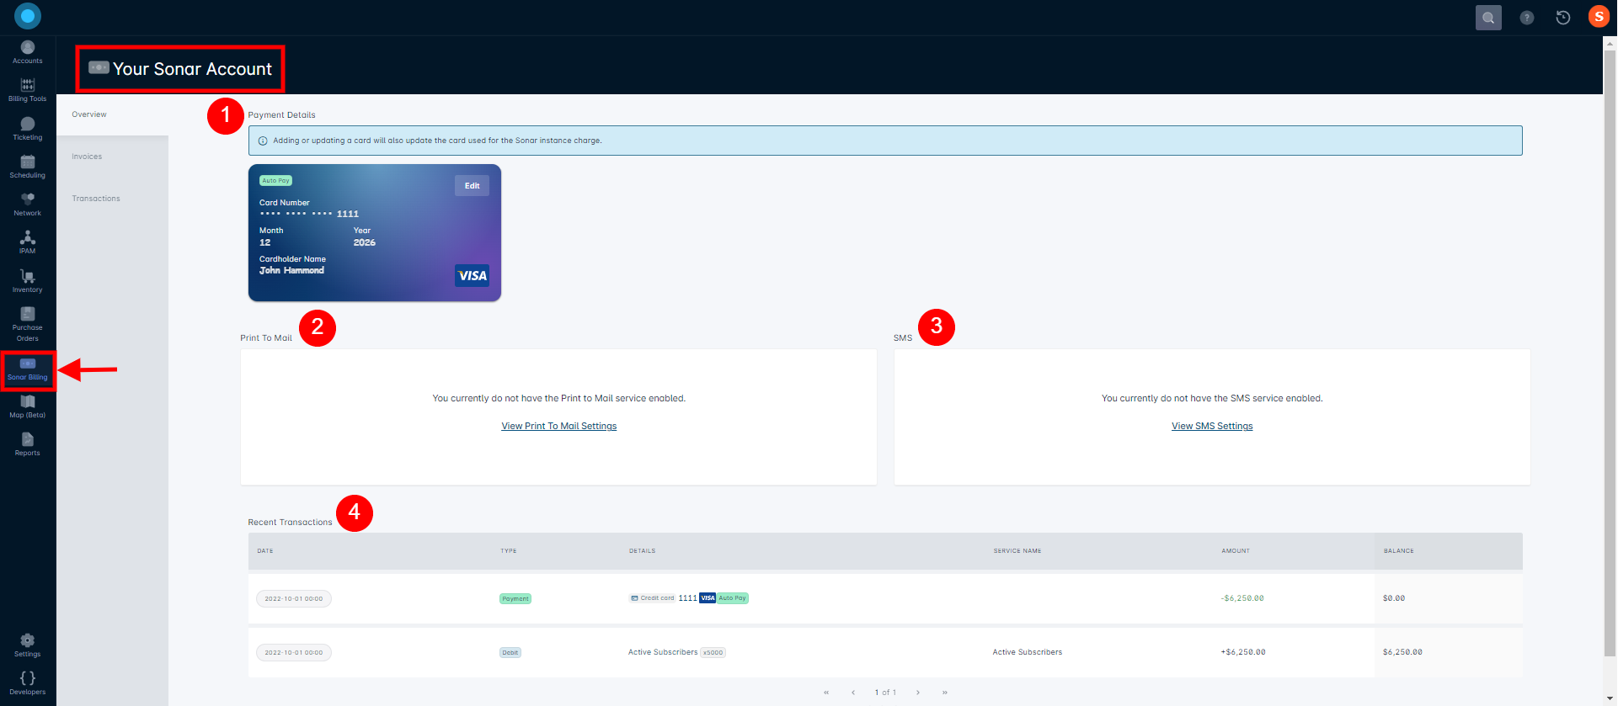Open the user avatar S menu
The image size is (1618, 706).
[x=1599, y=17]
